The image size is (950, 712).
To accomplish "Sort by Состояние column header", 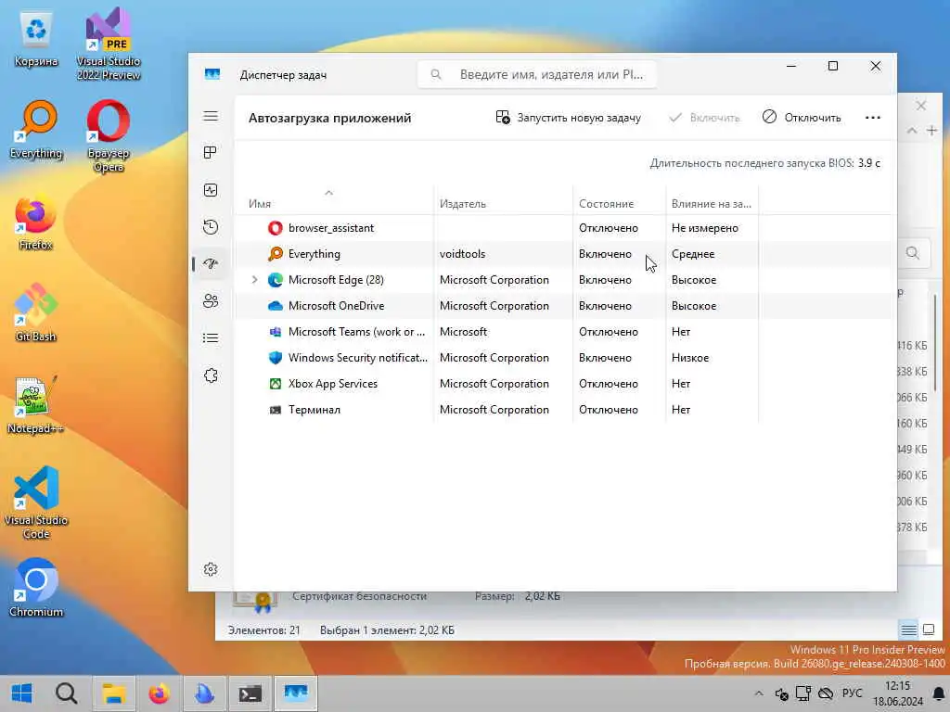I will pos(606,204).
